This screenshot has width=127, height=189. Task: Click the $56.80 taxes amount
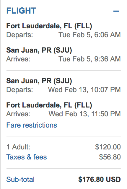(x=110, y=157)
